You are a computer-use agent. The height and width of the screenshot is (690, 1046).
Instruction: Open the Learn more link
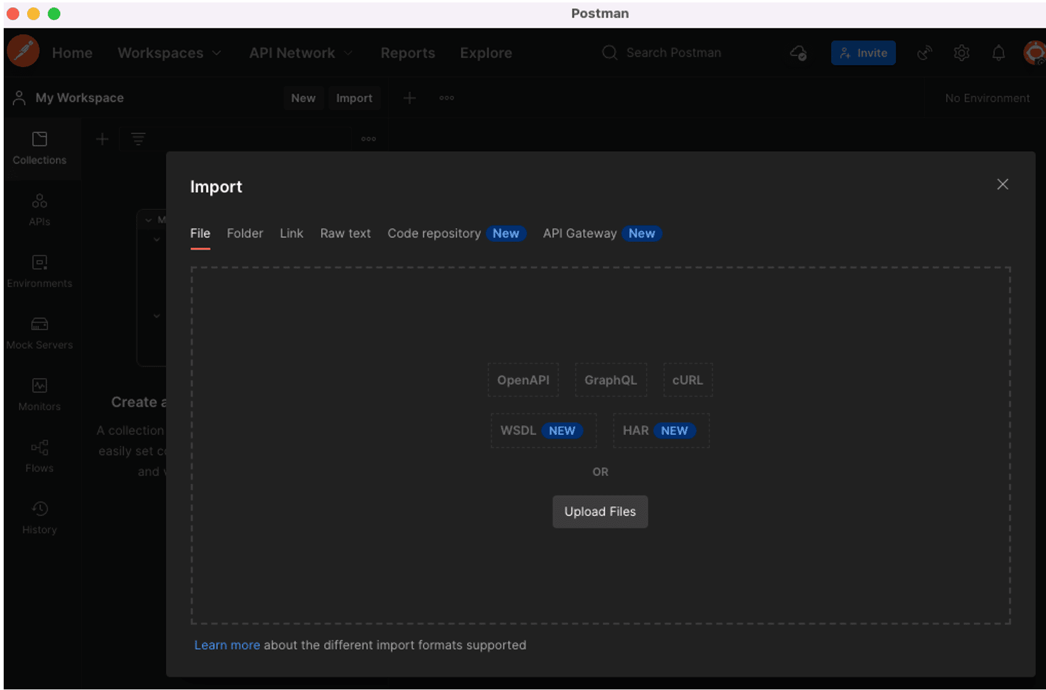[x=227, y=645]
